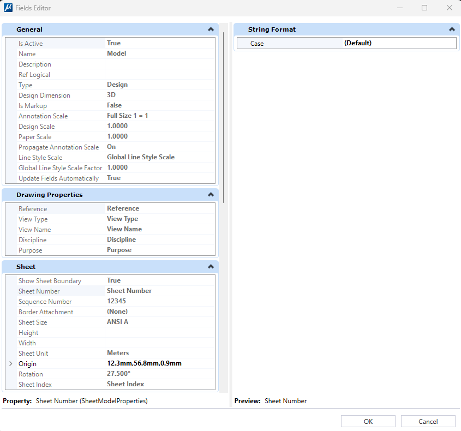Collapse the Sheet section
The image size is (461, 431).
click(211, 267)
